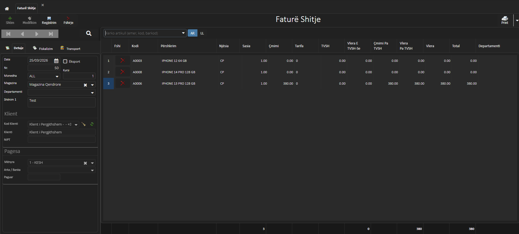Click the article search input field
The image size is (519, 234).
point(143,33)
